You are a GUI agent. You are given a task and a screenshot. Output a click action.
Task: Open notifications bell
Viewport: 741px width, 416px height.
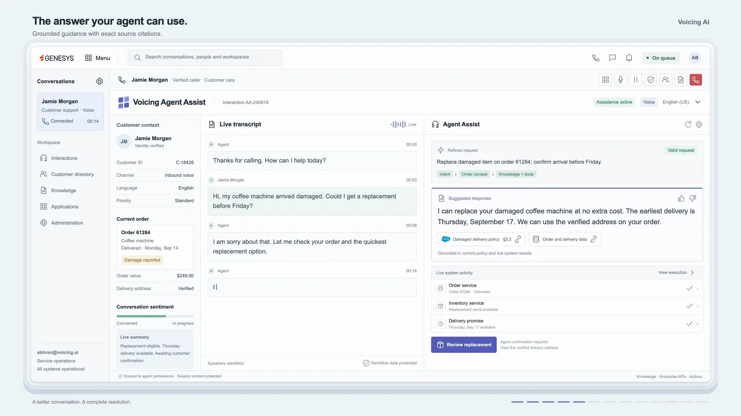(x=629, y=58)
